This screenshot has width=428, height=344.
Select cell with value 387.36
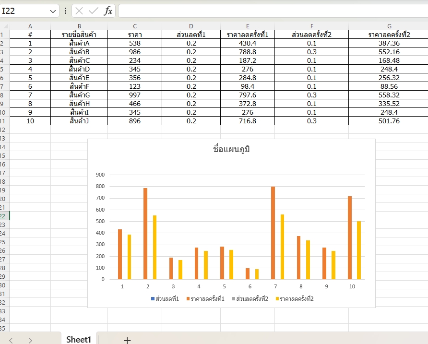tap(389, 43)
